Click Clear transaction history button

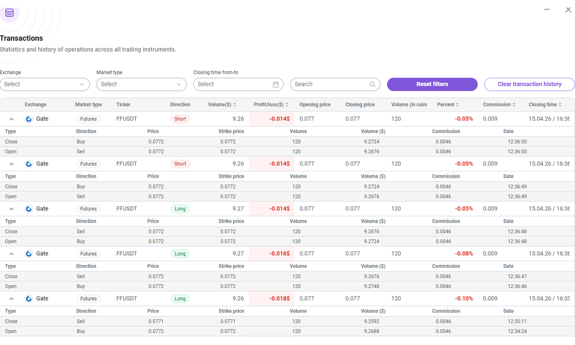pyautogui.click(x=530, y=85)
